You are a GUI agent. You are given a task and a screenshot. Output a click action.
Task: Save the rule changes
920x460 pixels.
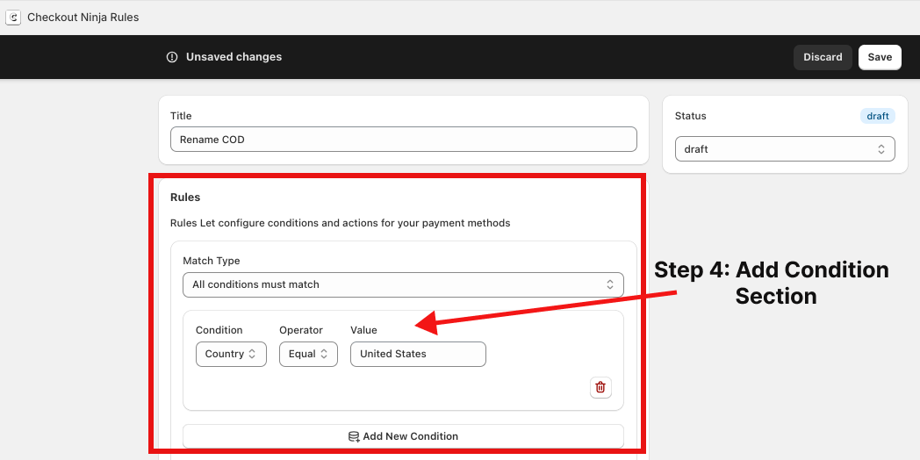click(x=880, y=57)
